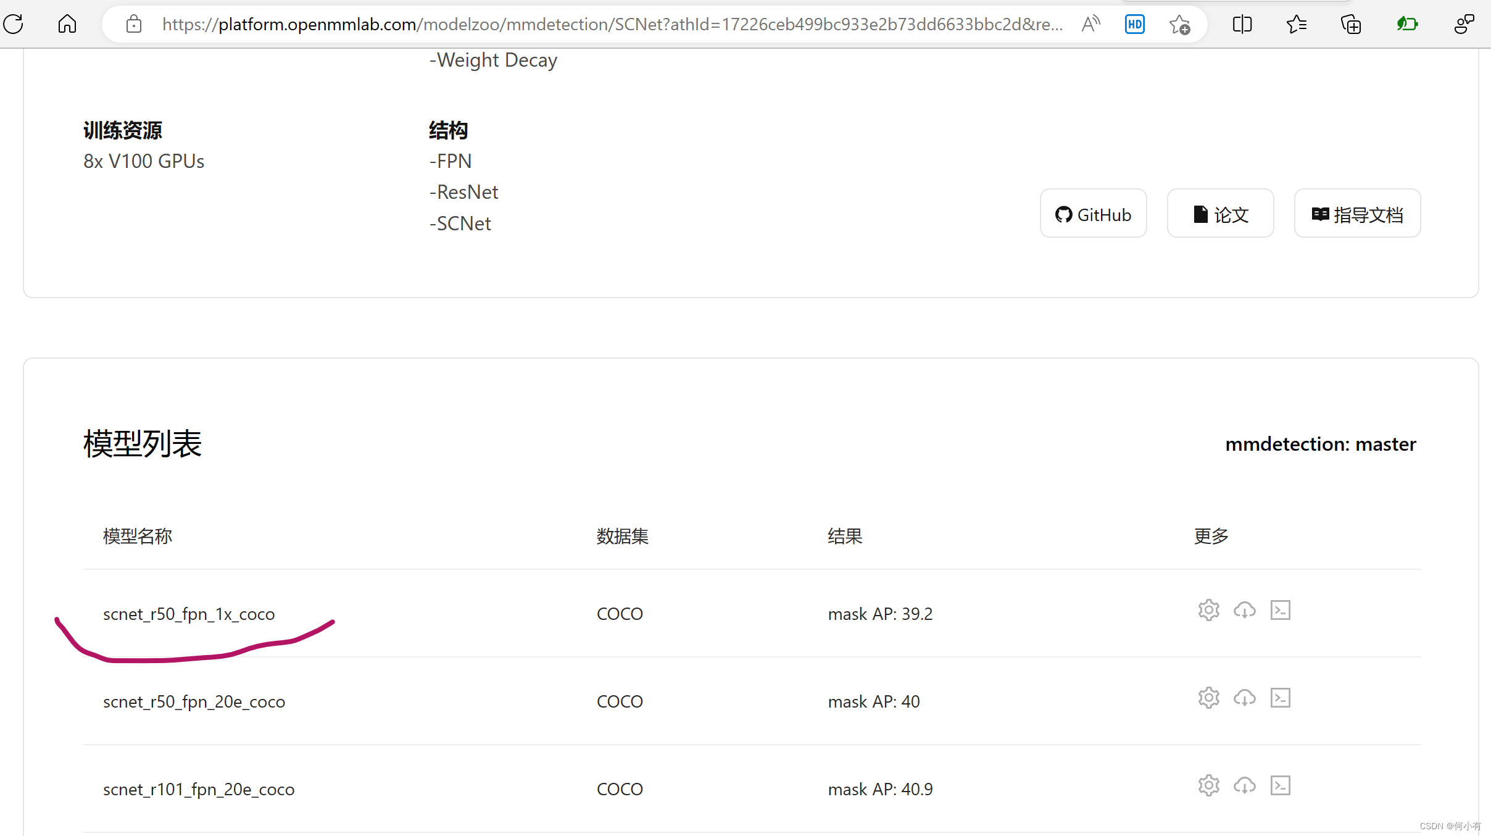Image resolution: width=1491 pixels, height=836 pixels.
Task: Select model name scnet_r101_fpn_20e_coco
Action: (199, 790)
